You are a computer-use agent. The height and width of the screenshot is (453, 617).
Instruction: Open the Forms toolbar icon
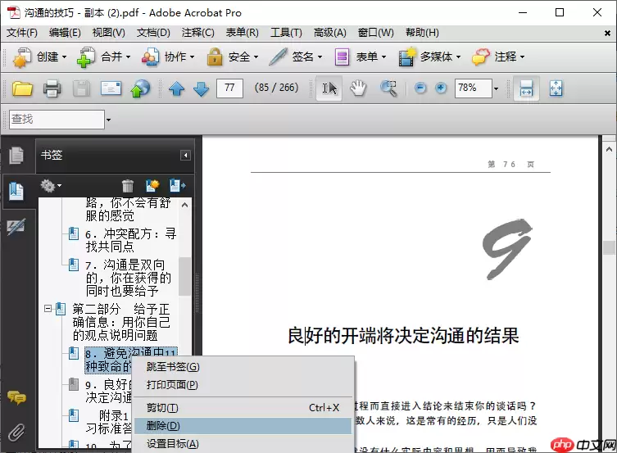tap(342, 57)
